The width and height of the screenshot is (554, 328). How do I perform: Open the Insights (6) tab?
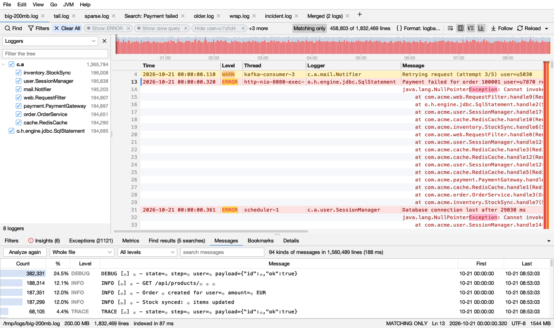[44, 240]
